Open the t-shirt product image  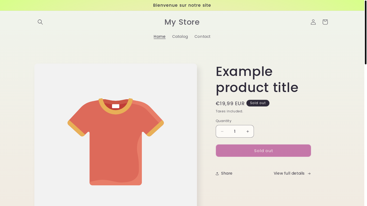(x=116, y=135)
